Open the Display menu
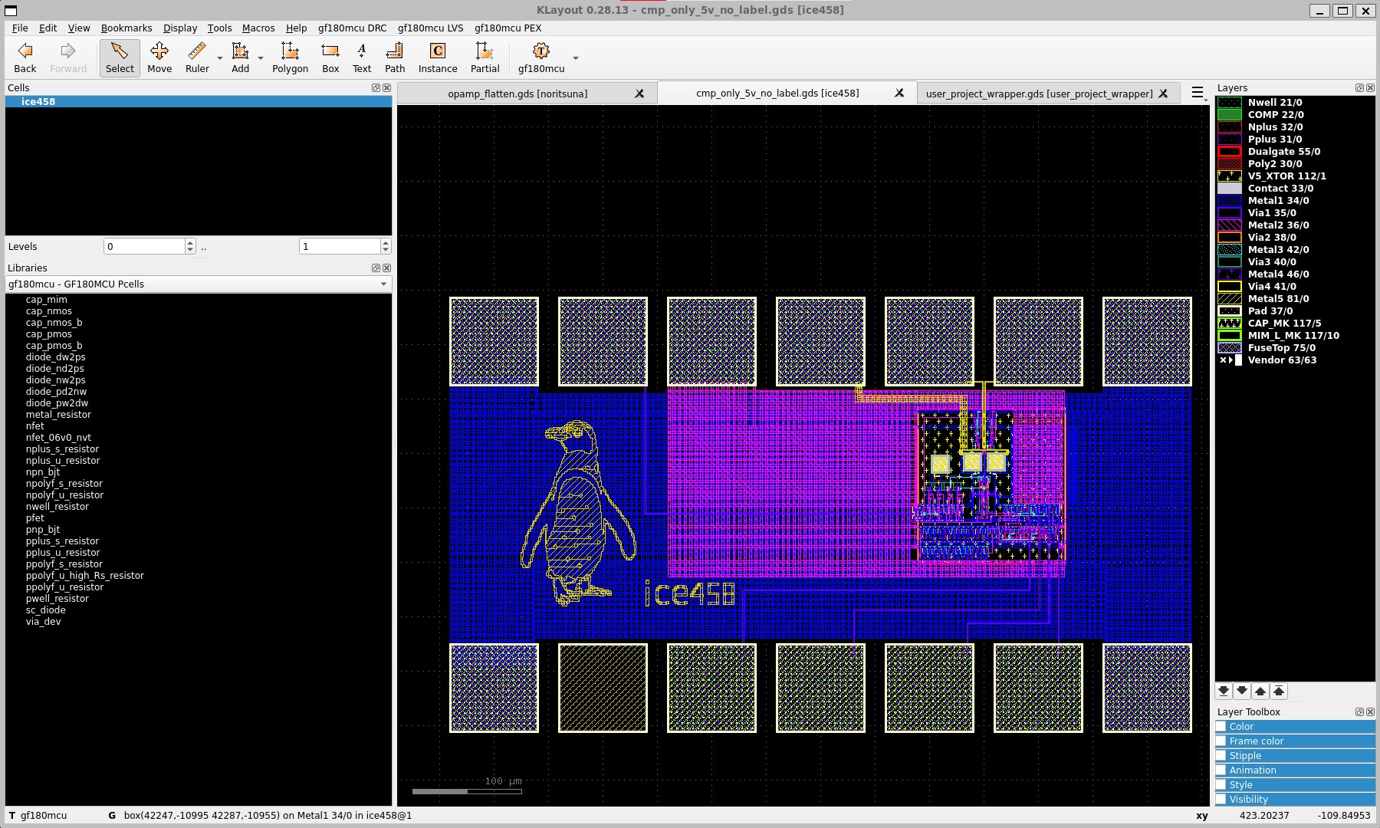The width and height of the screenshot is (1380, 828). 180,28
